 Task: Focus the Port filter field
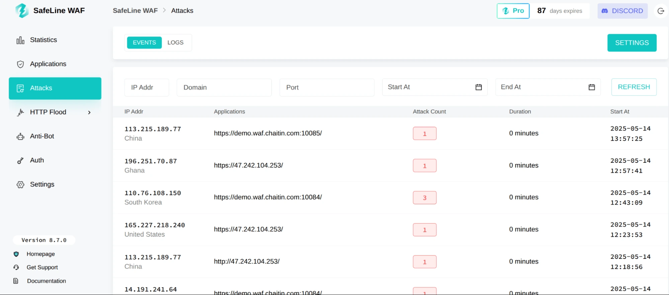coord(327,87)
